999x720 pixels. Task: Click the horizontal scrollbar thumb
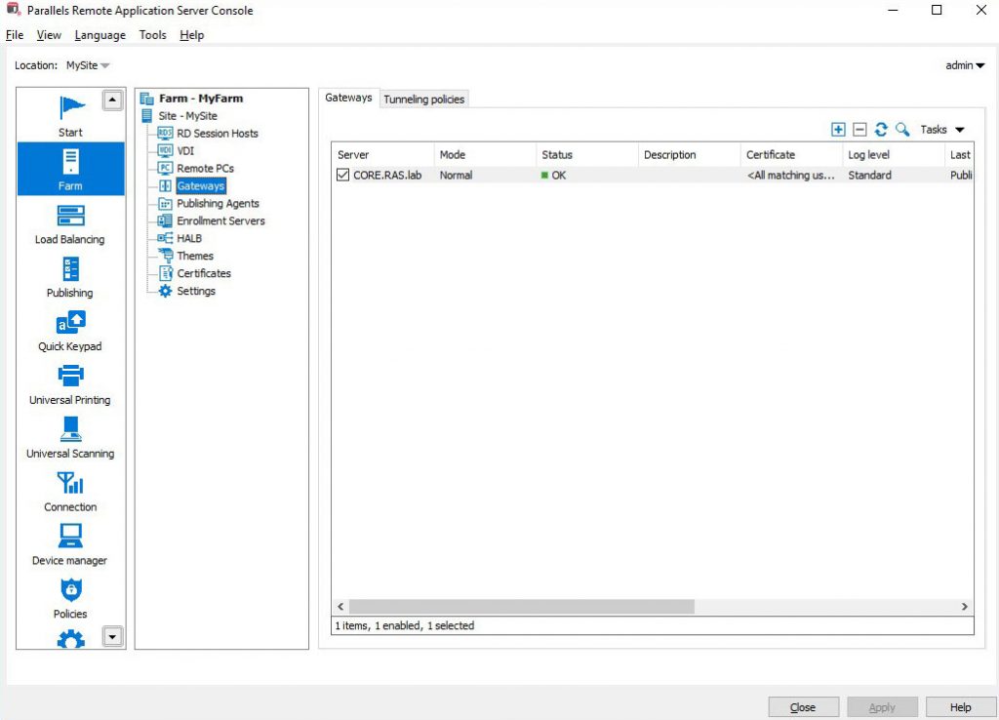tap(521, 607)
